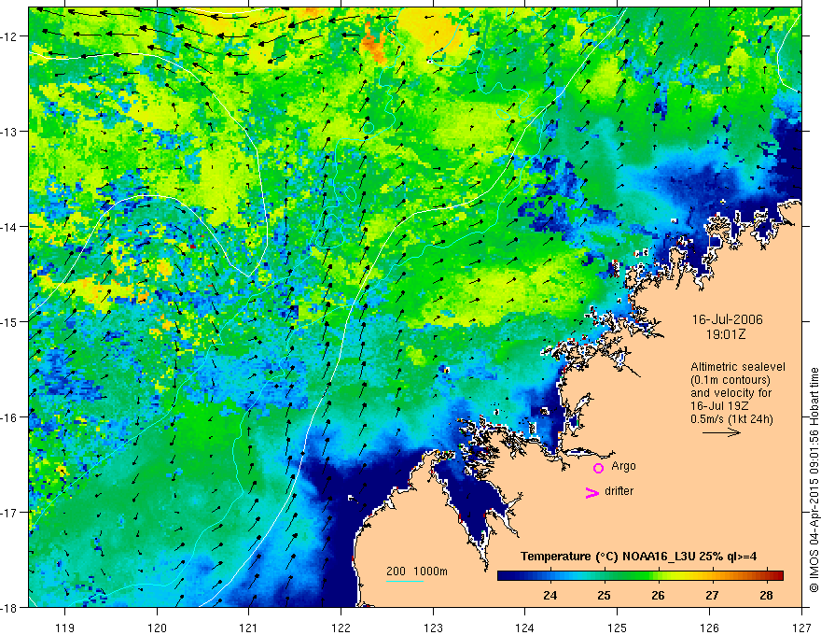Click the '(0.1m contours)' caption line
This screenshot has height=635, width=821.
pos(731,380)
